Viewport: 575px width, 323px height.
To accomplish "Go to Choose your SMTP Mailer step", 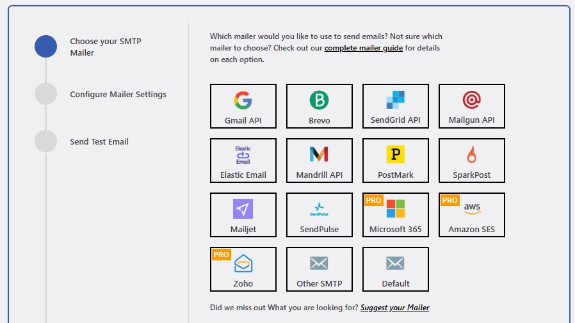I will [106, 47].
